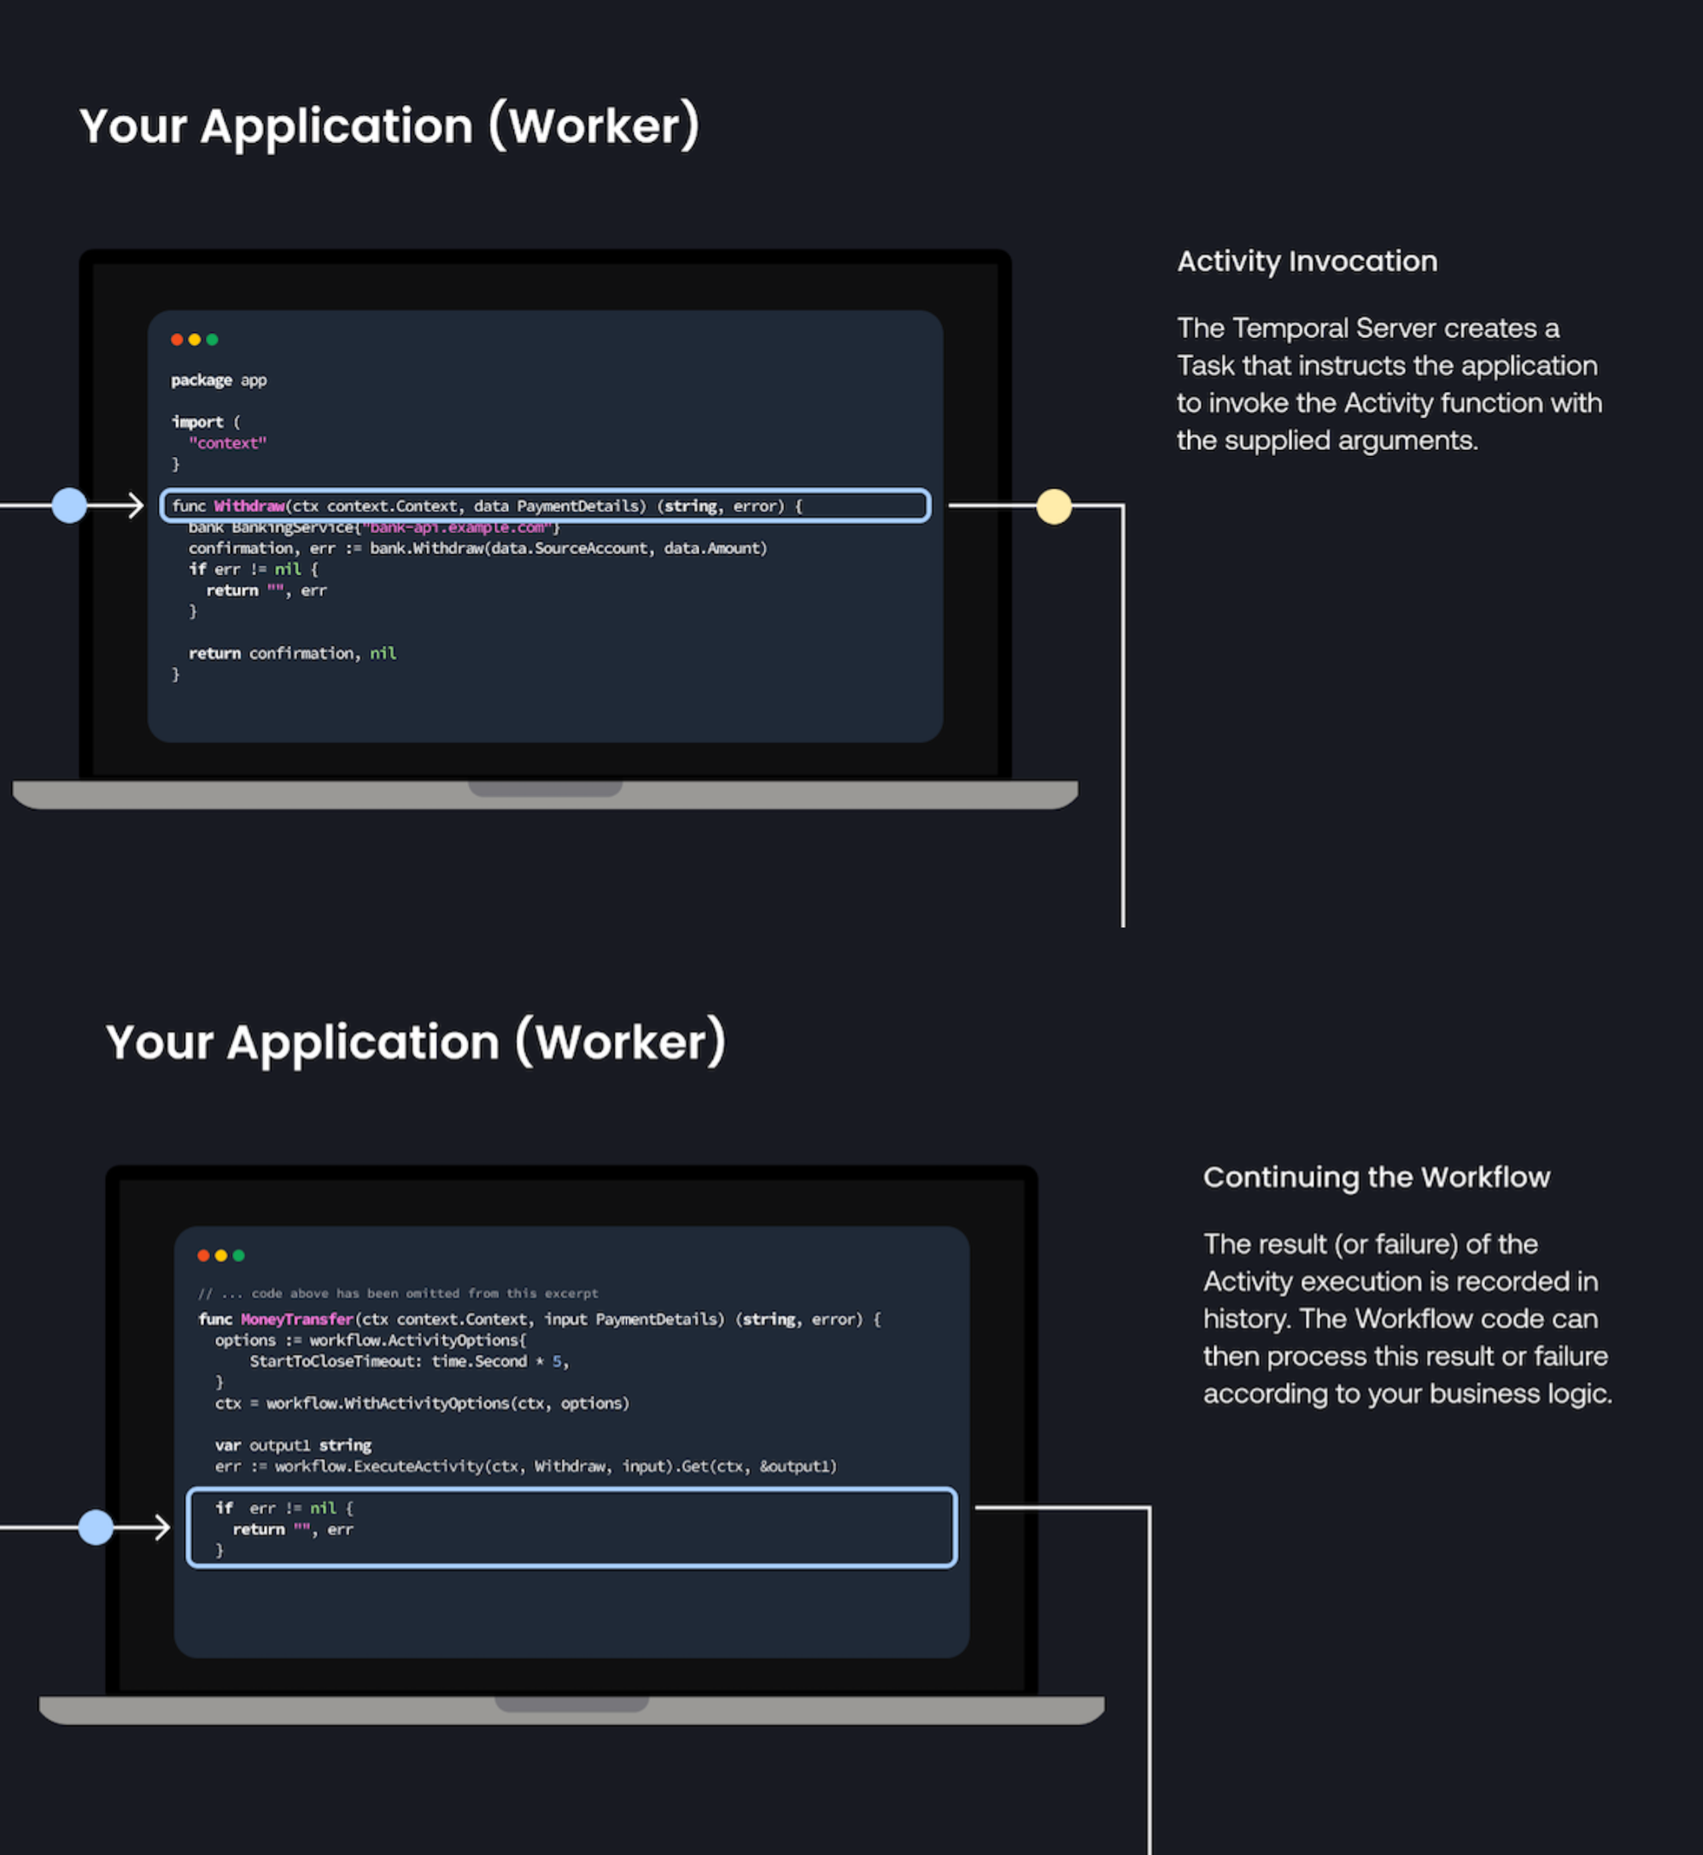
Task: Click the "err := workflow.ExecuteActivity" line
Action: click(x=525, y=1466)
